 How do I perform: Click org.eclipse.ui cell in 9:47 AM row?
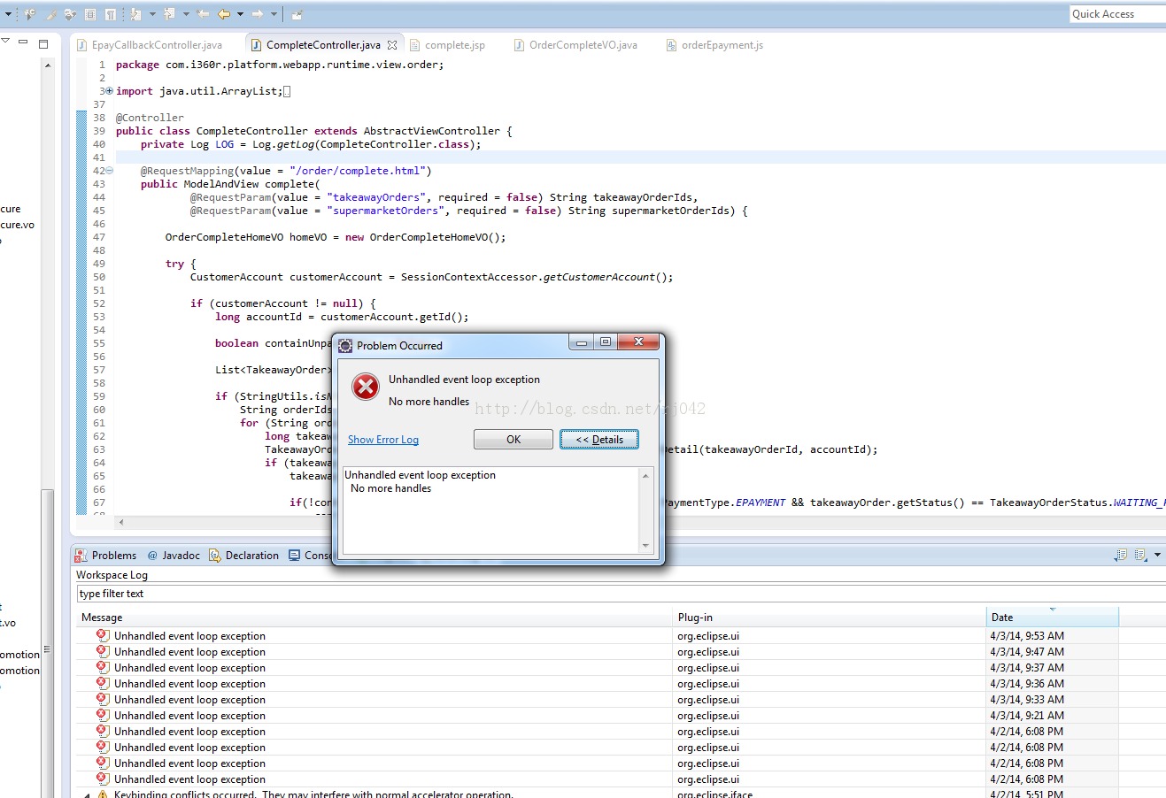[x=708, y=652]
